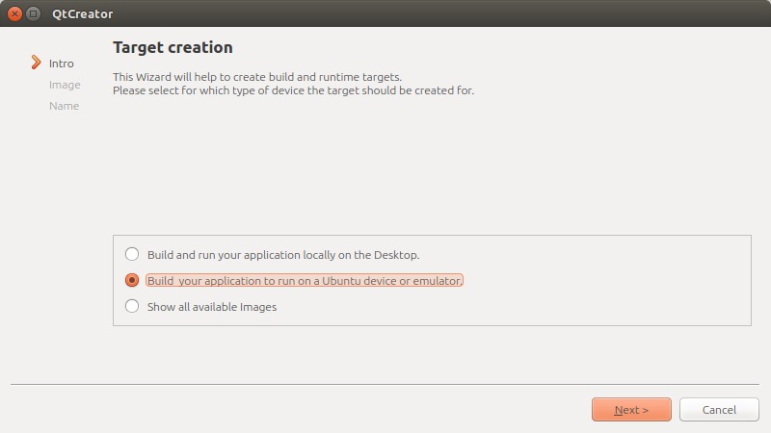Select the Desktop build radio button
The height and width of the screenshot is (433, 771).
point(132,254)
